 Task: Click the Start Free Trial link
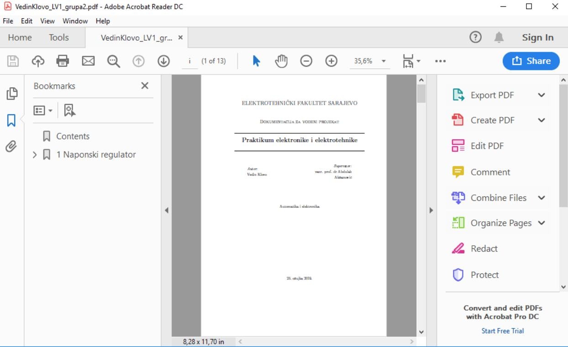[503, 331]
